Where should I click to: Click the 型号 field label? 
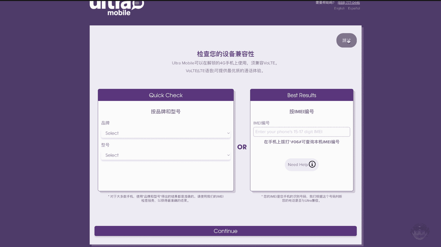(x=105, y=145)
